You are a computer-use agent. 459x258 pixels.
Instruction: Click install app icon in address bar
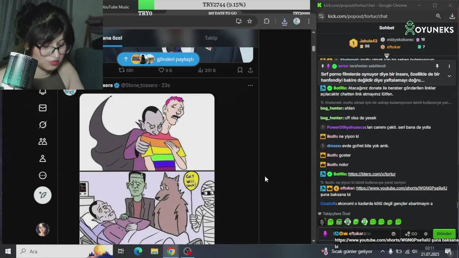(x=238, y=21)
